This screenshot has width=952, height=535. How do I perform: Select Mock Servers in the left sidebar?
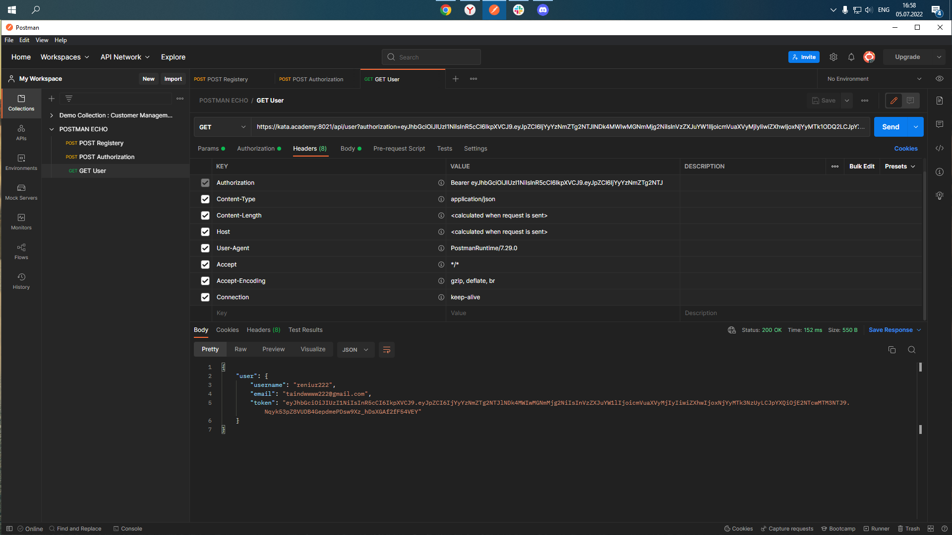(x=21, y=192)
